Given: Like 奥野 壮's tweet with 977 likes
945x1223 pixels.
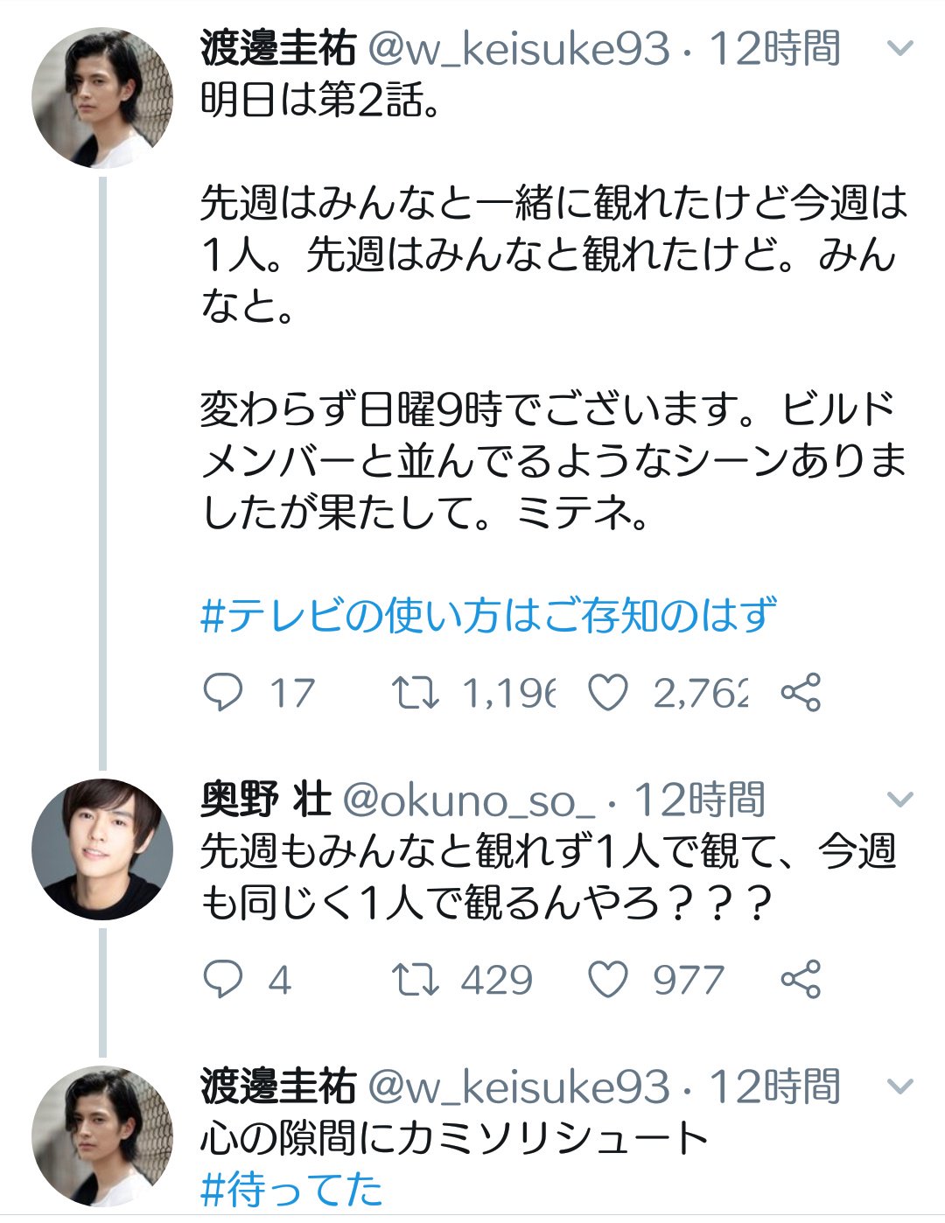Looking at the screenshot, I should 608,979.
